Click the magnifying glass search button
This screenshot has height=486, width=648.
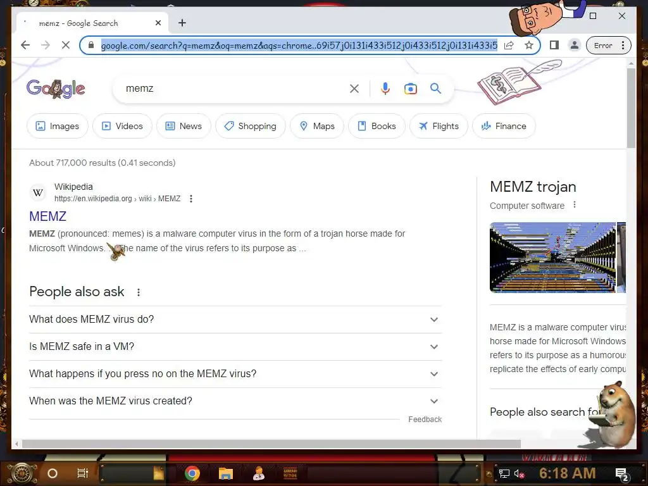click(x=435, y=89)
